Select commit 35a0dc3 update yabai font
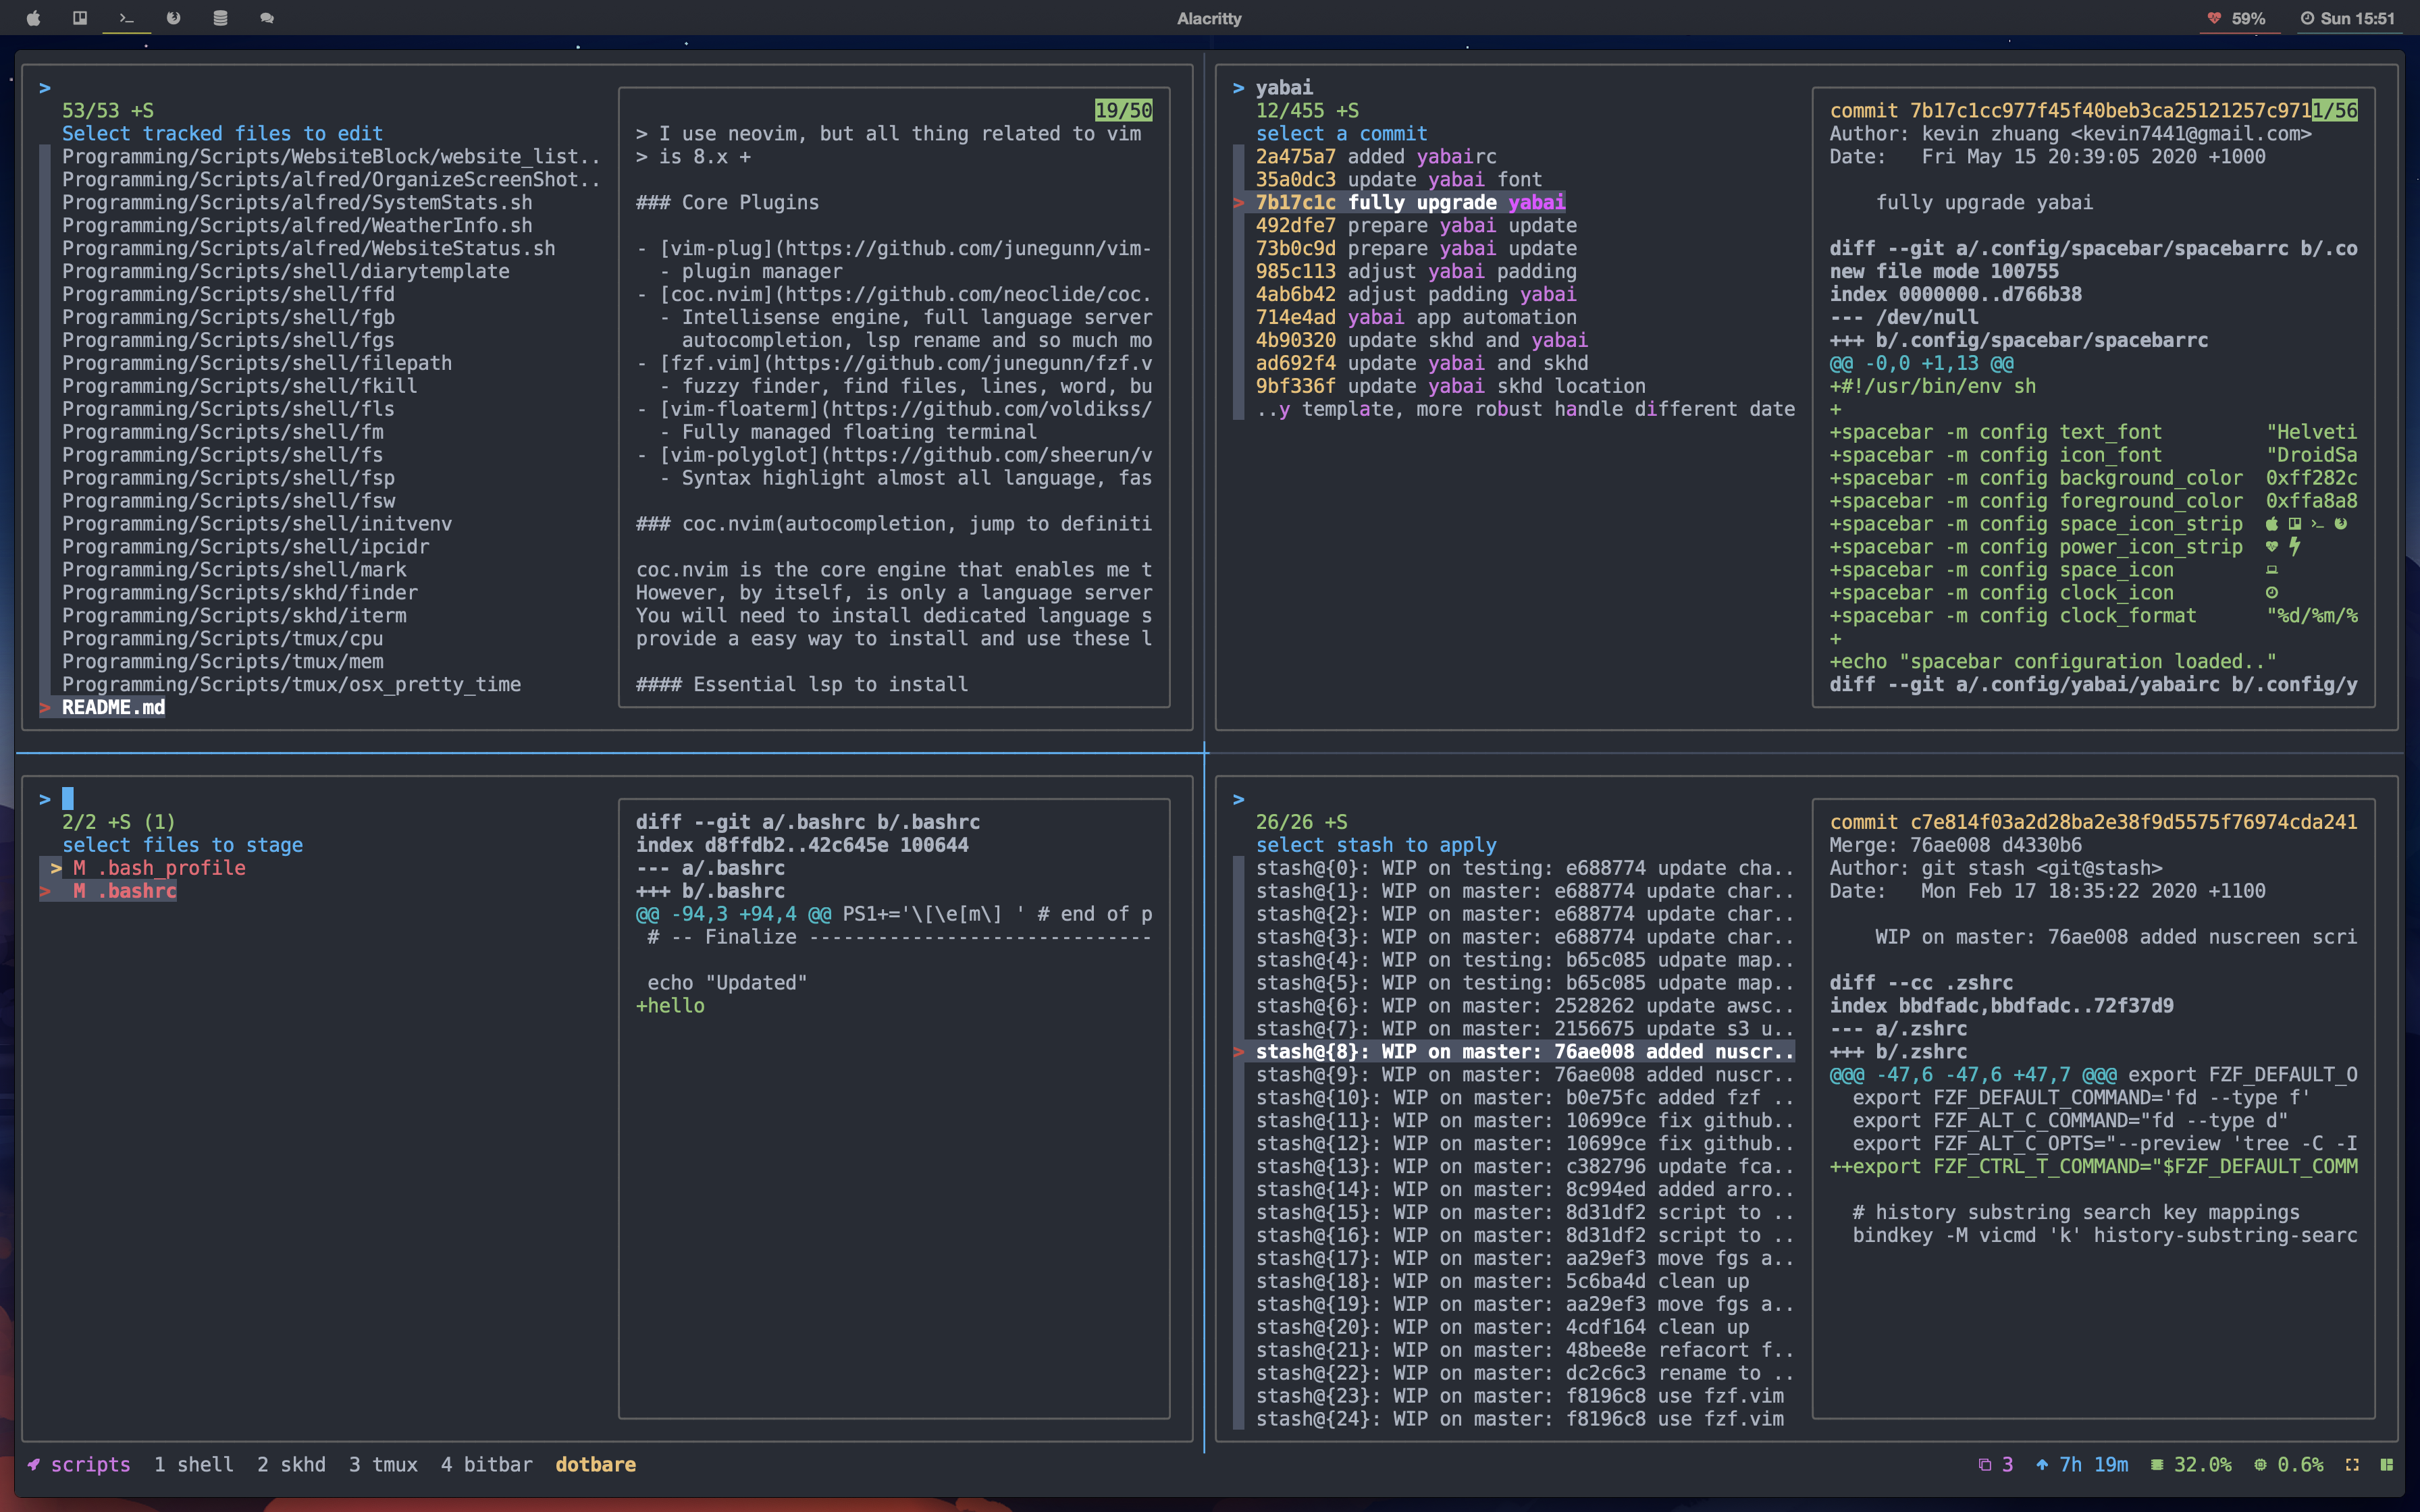 1399,179
